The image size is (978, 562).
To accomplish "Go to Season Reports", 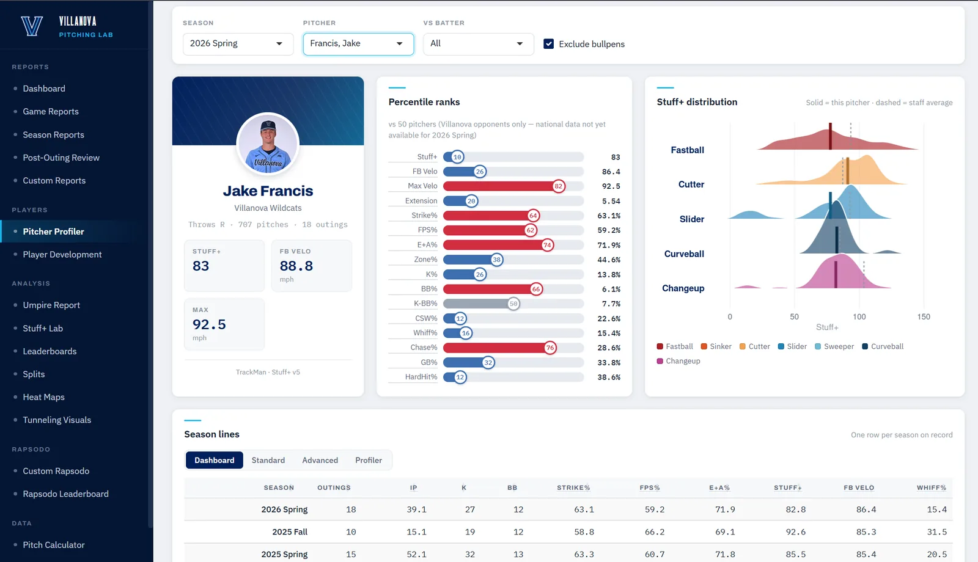I will [x=54, y=135].
